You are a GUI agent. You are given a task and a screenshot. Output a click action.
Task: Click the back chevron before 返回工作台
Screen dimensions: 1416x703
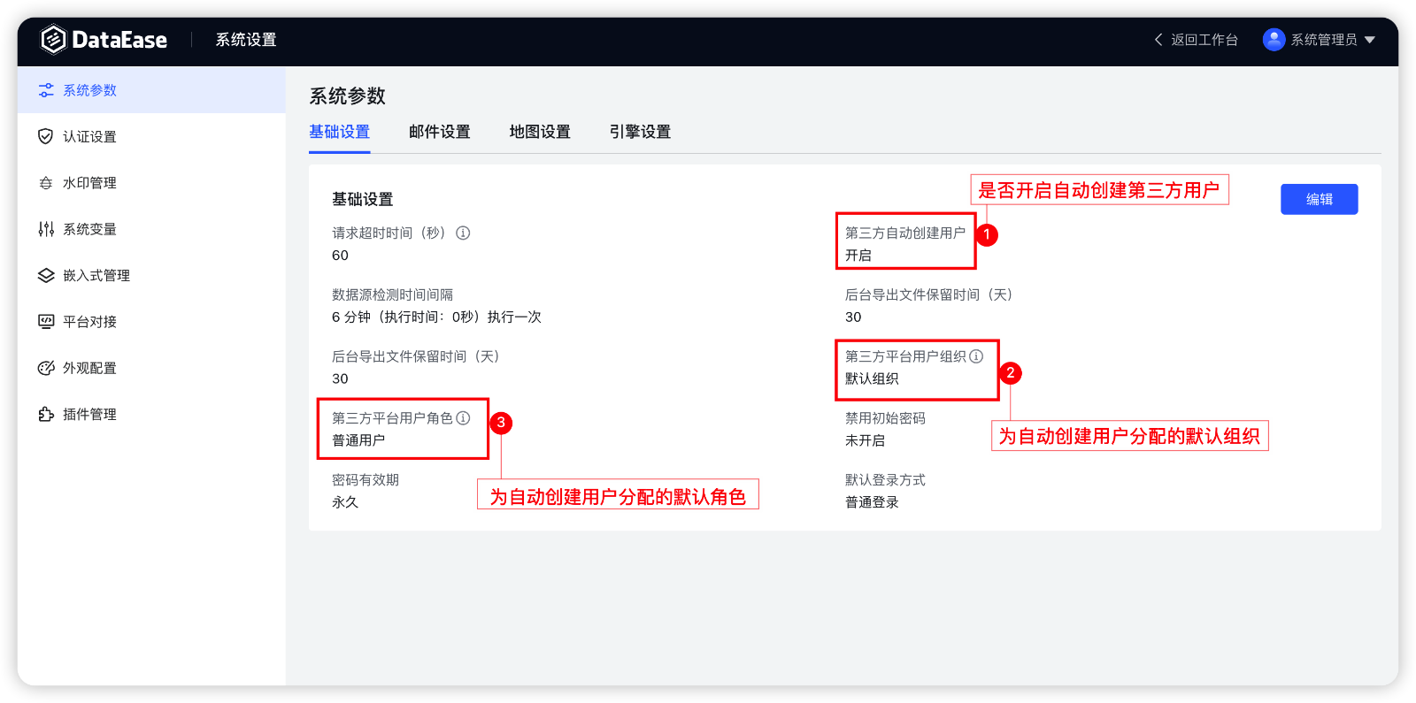tap(1158, 40)
